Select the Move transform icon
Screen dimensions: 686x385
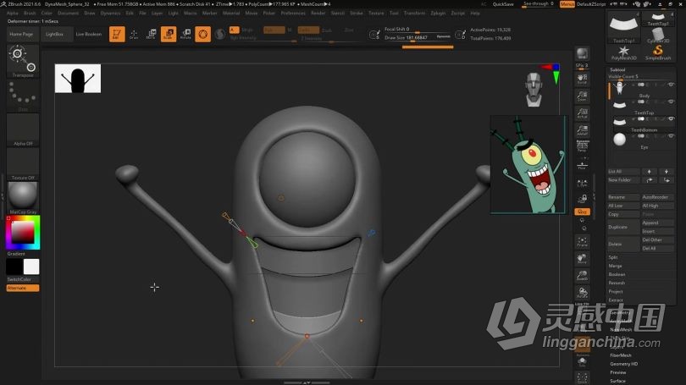[x=151, y=34]
